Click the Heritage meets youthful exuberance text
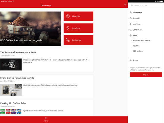164x123 pixels. 50,85
